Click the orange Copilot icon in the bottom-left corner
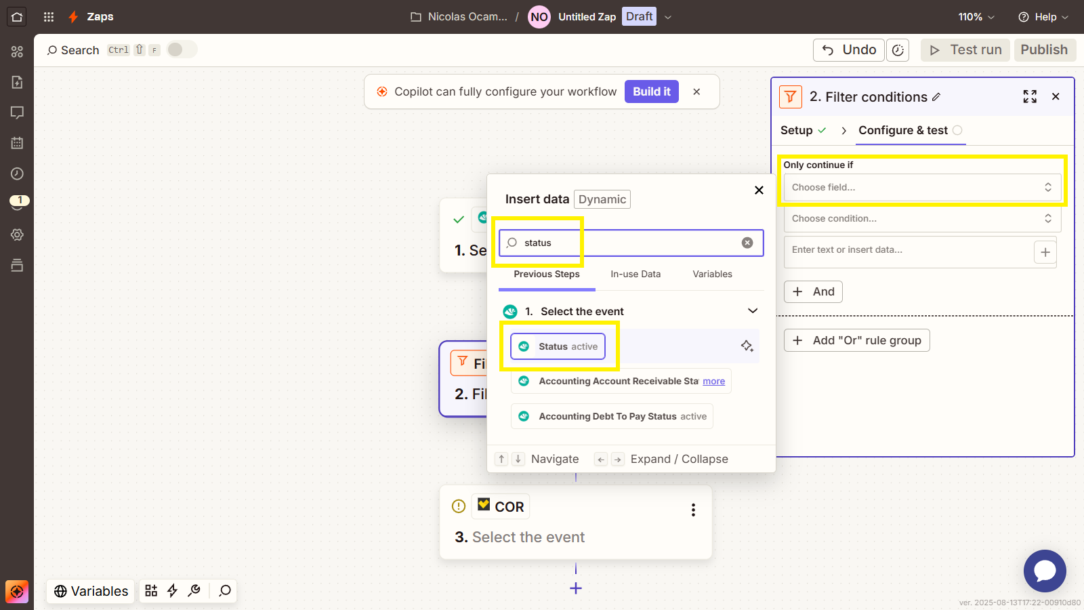 pyautogui.click(x=17, y=592)
